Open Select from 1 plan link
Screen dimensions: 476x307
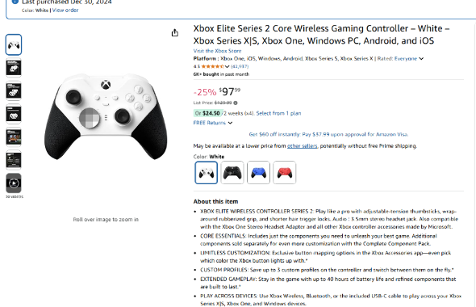point(278,113)
